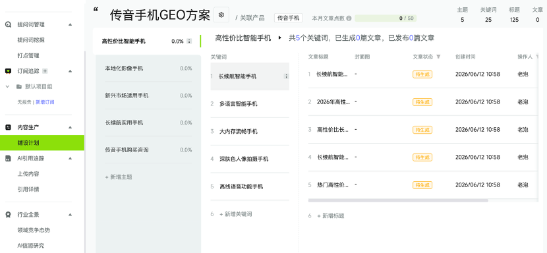547x253 pixels.
Task: Open settings gear beside 传音手机GEO方案 title
Action: (221, 14)
